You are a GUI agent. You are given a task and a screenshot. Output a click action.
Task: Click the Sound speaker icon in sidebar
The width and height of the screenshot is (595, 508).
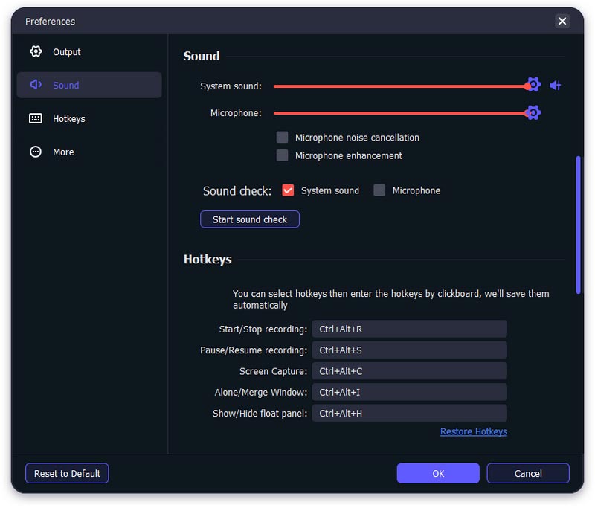pyautogui.click(x=36, y=85)
